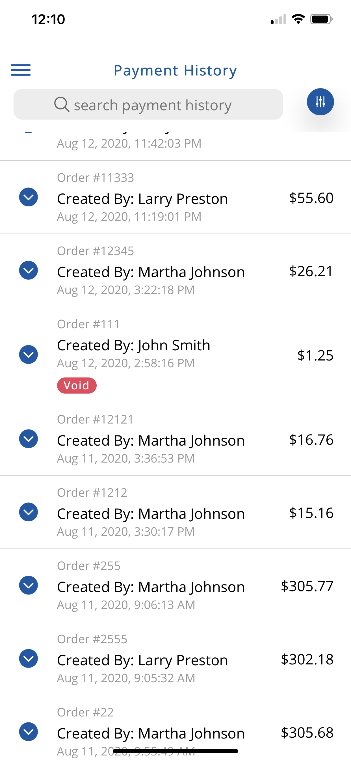Expand Order #12121 details chevron

click(28, 439)
